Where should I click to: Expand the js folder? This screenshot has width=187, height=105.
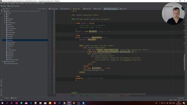pos(5,17)
